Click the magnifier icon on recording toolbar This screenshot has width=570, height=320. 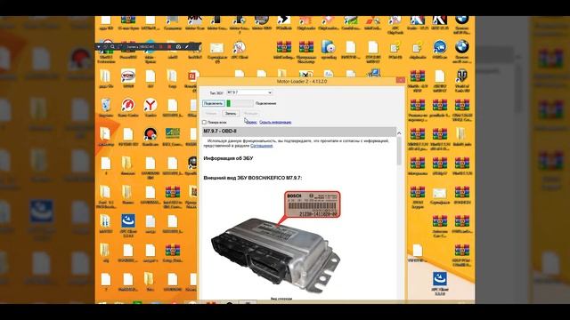click(112, 47)
